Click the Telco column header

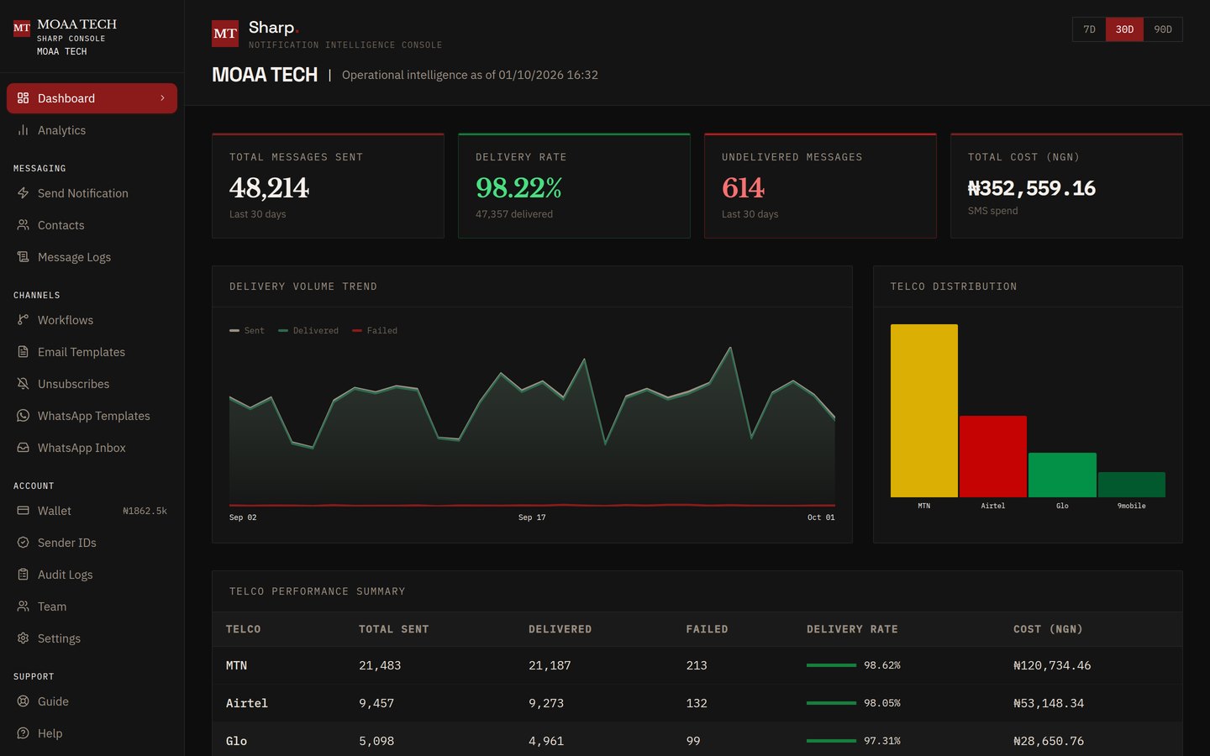(244, 629)
